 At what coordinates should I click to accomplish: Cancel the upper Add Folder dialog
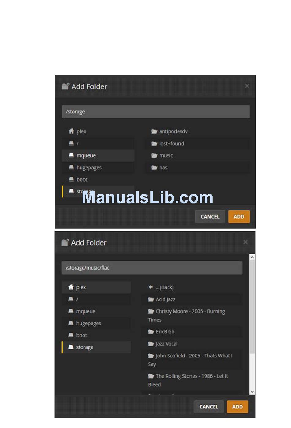click(x=210, y=217)
